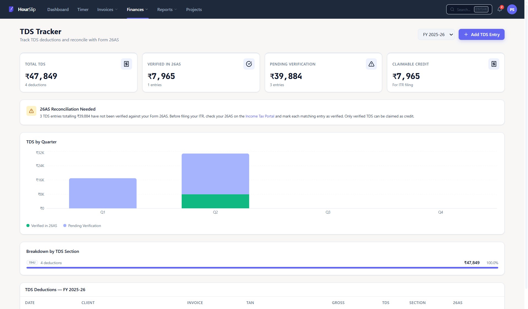
Task: Navigate to Projects in the navbar
Action: point(194,9)
